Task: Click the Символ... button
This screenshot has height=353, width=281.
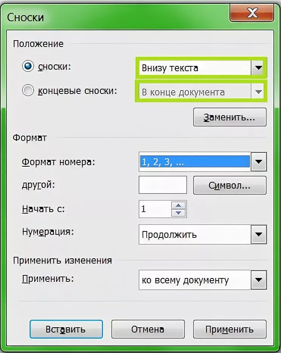Action: tap(229, 186)
